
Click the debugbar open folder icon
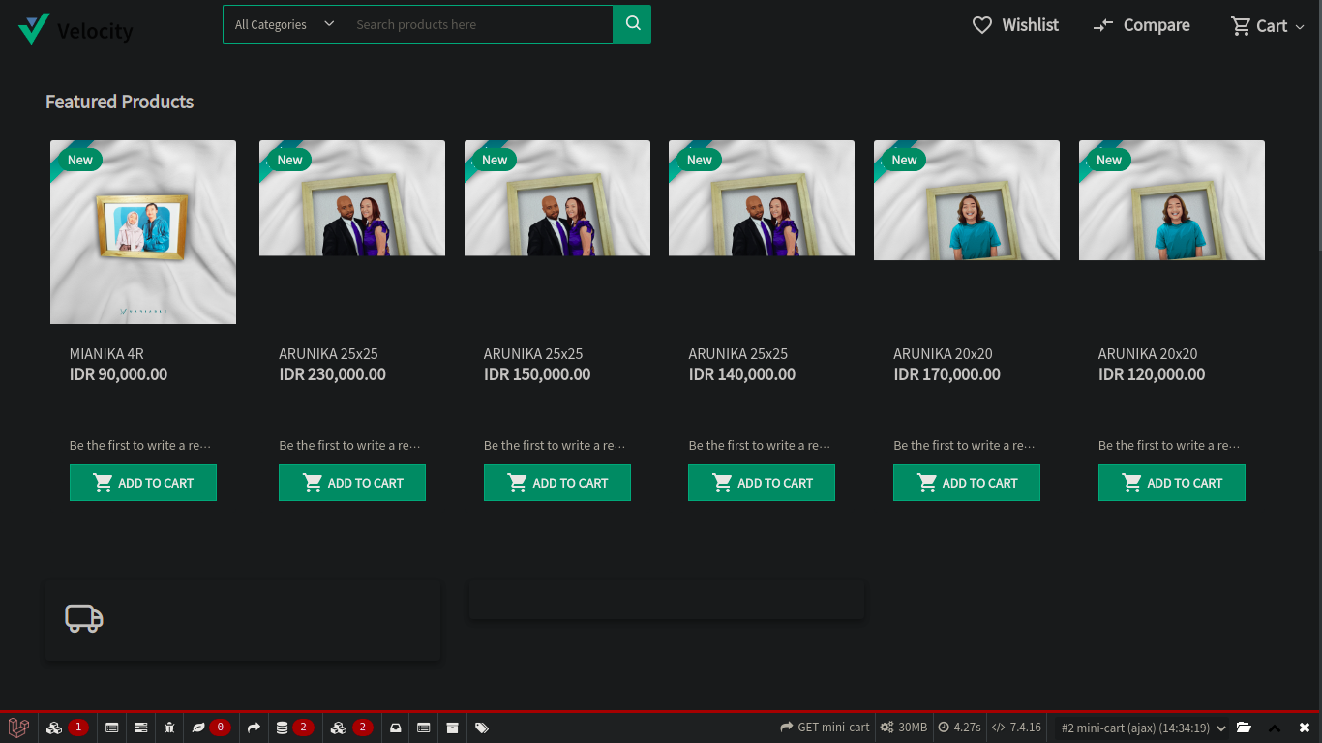(1244, 728)
